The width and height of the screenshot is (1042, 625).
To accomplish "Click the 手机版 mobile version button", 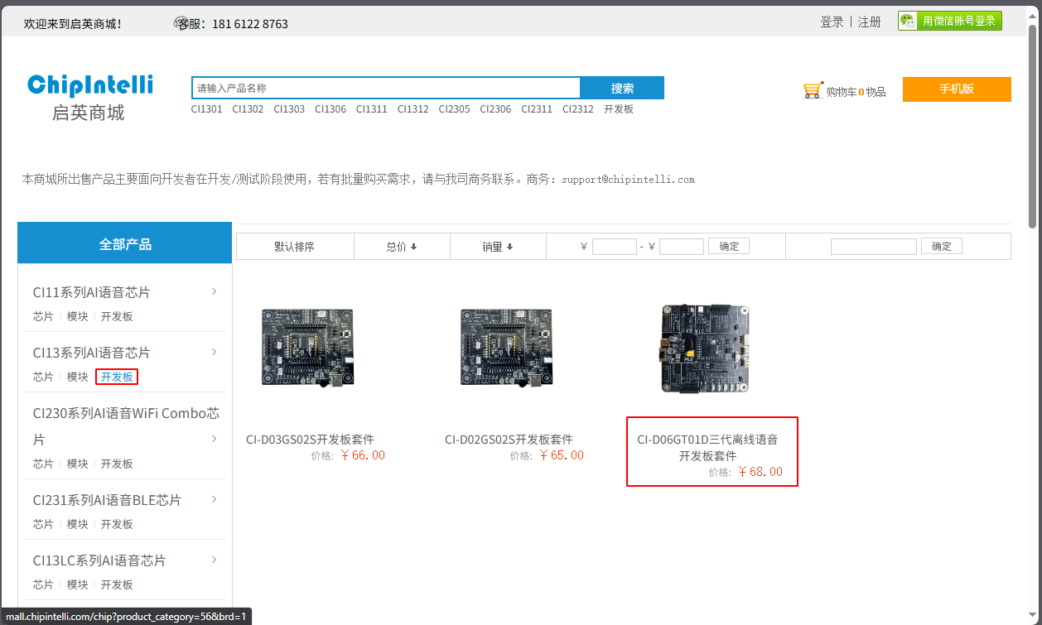I will (957, 89).
